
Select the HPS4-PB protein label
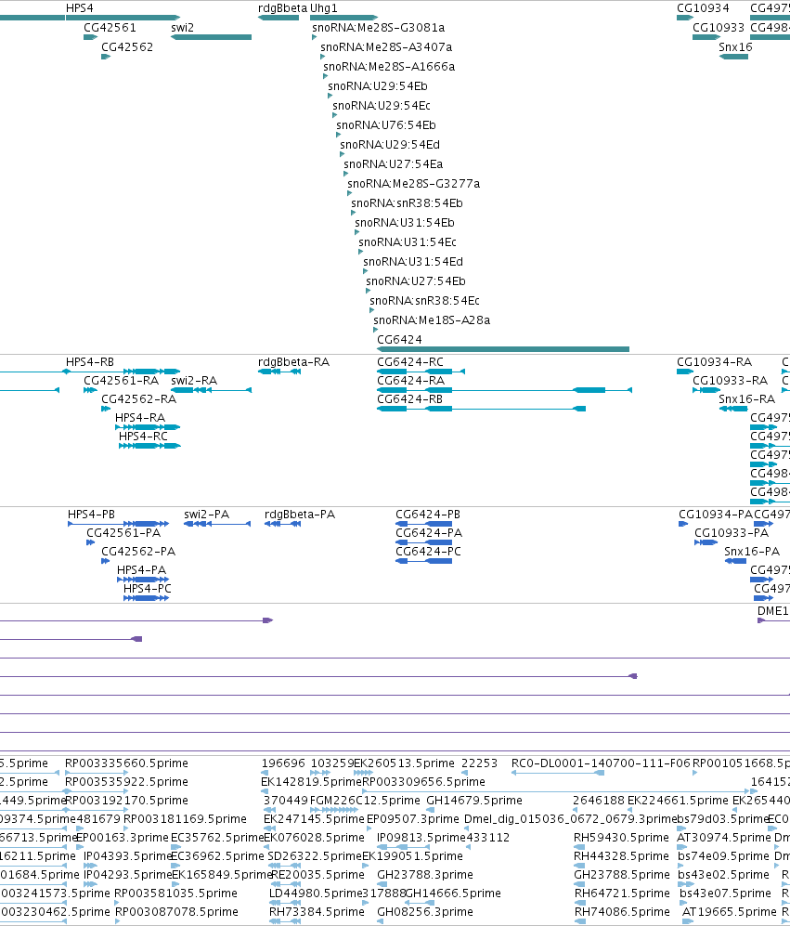(91, 515)
